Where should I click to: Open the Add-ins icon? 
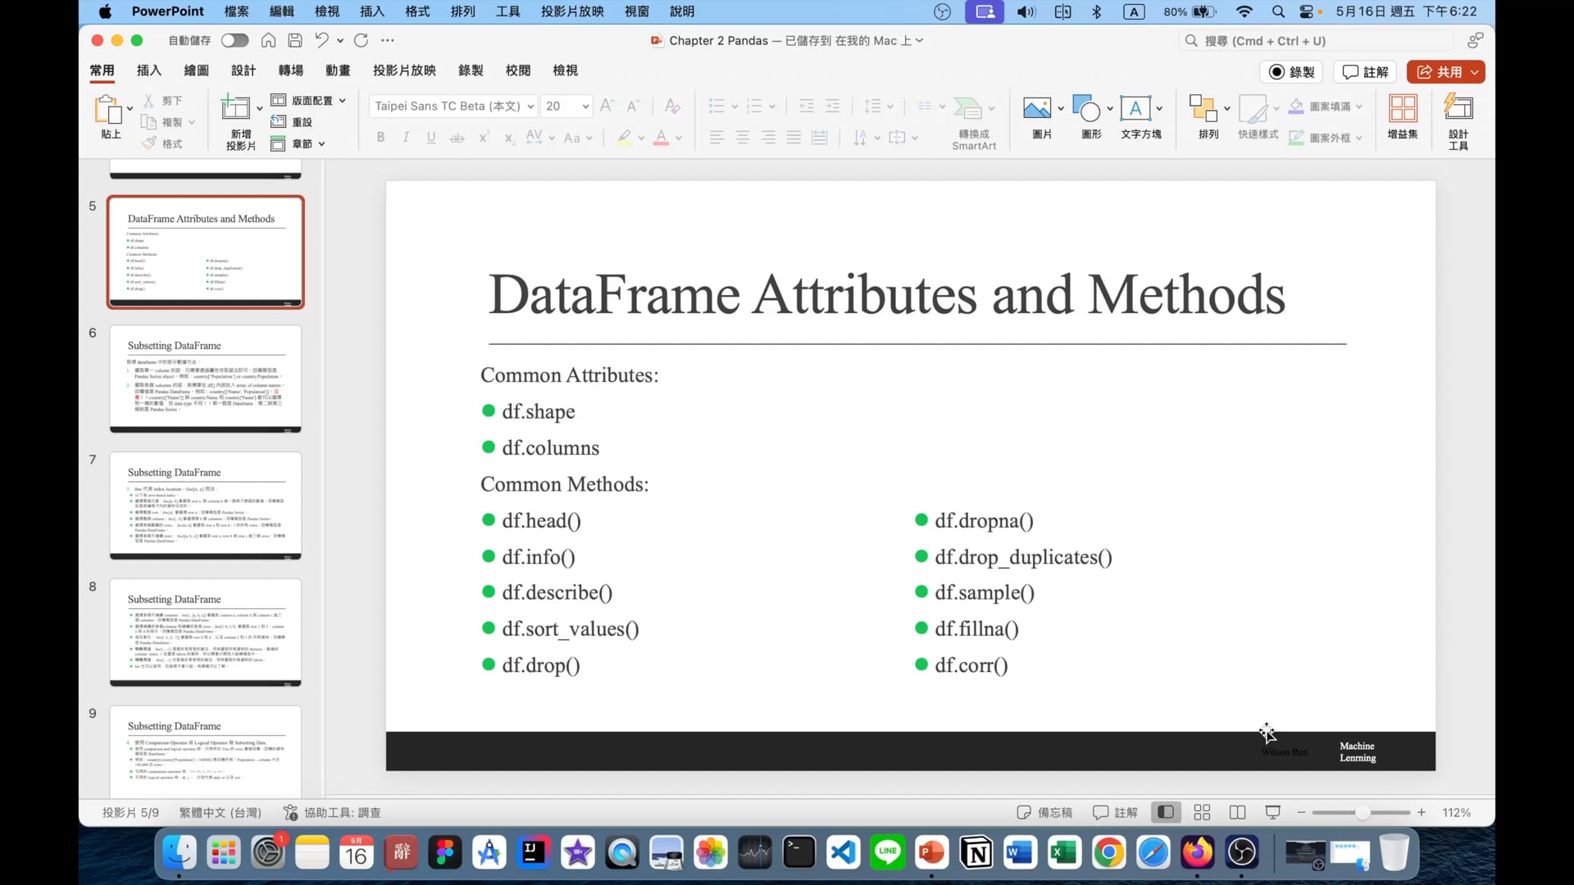pos(1402,108)
